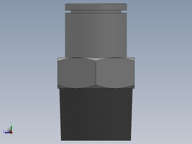
Task: Select the dark tapered threaded section
Action: click(96, 114)
